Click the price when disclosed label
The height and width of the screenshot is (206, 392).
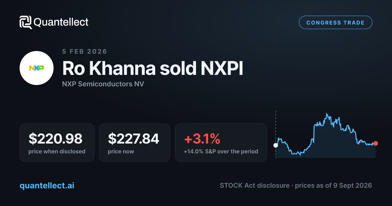57,151
